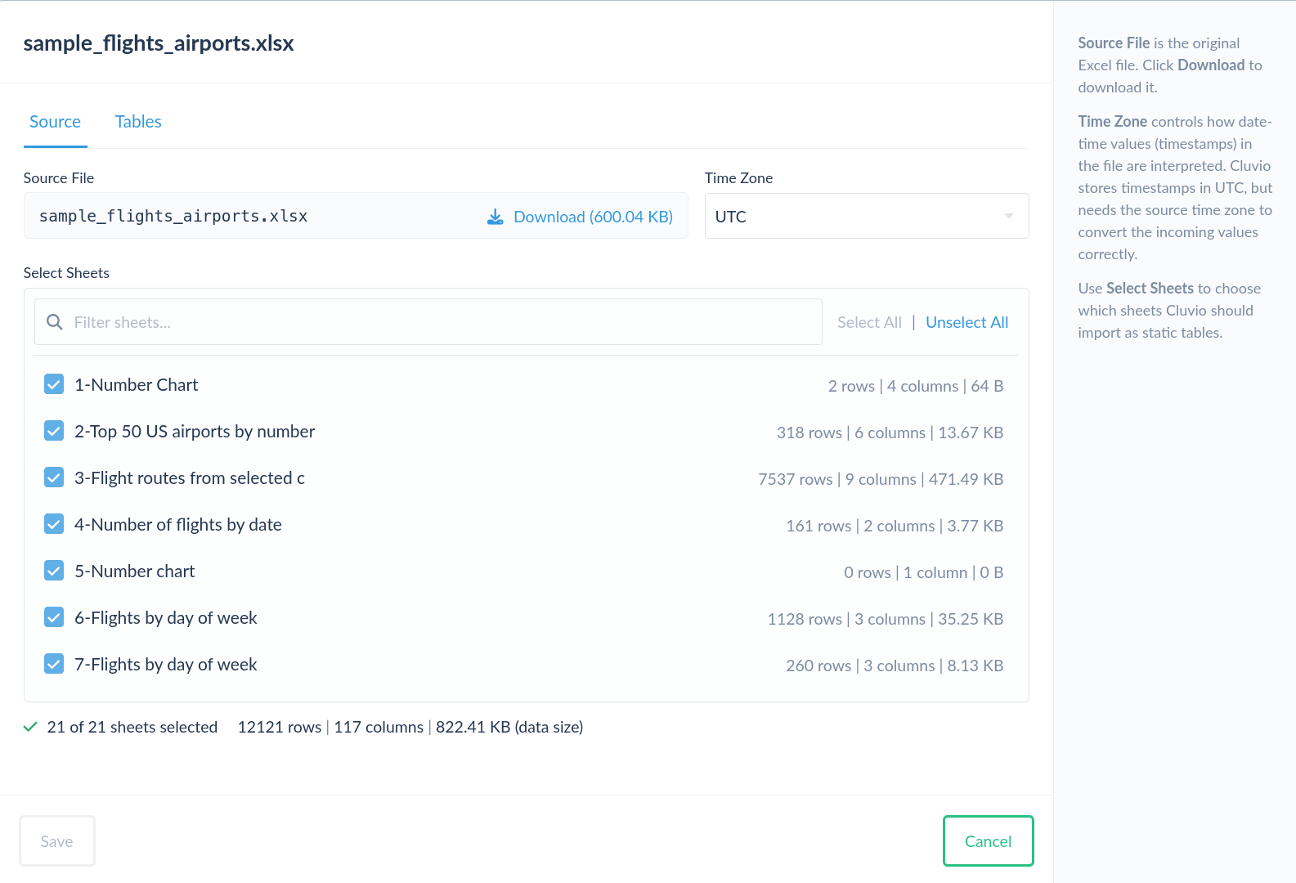Screen dimensions: 1296x883
Task: Click the magnifier icon in the filter box
Action: click(55, 322)
